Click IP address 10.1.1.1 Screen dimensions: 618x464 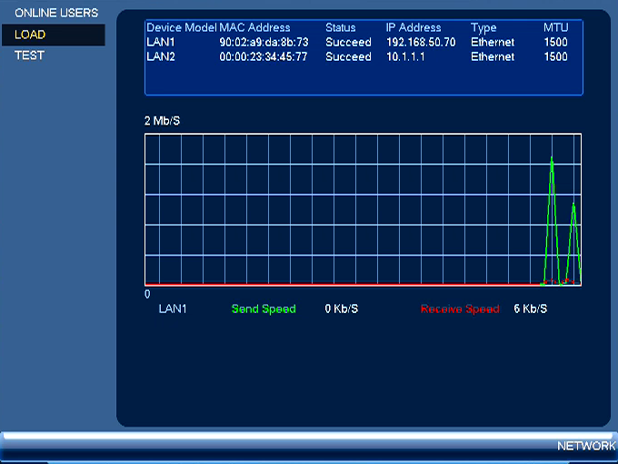pyautogui.click(x=405, y=56)
